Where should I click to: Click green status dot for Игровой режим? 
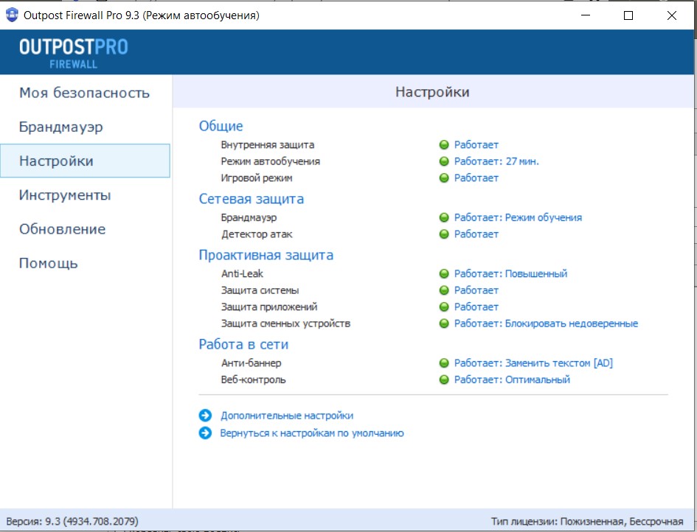point(443,178)
